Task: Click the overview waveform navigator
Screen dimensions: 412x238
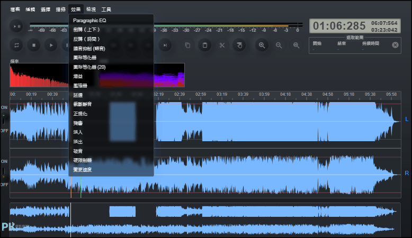Action: [x=205, y=220]
